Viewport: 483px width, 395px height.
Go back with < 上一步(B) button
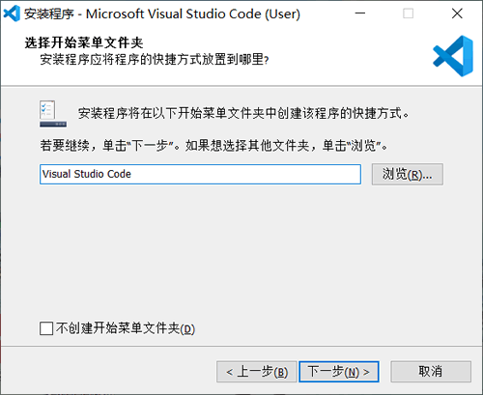coord(257,372)
